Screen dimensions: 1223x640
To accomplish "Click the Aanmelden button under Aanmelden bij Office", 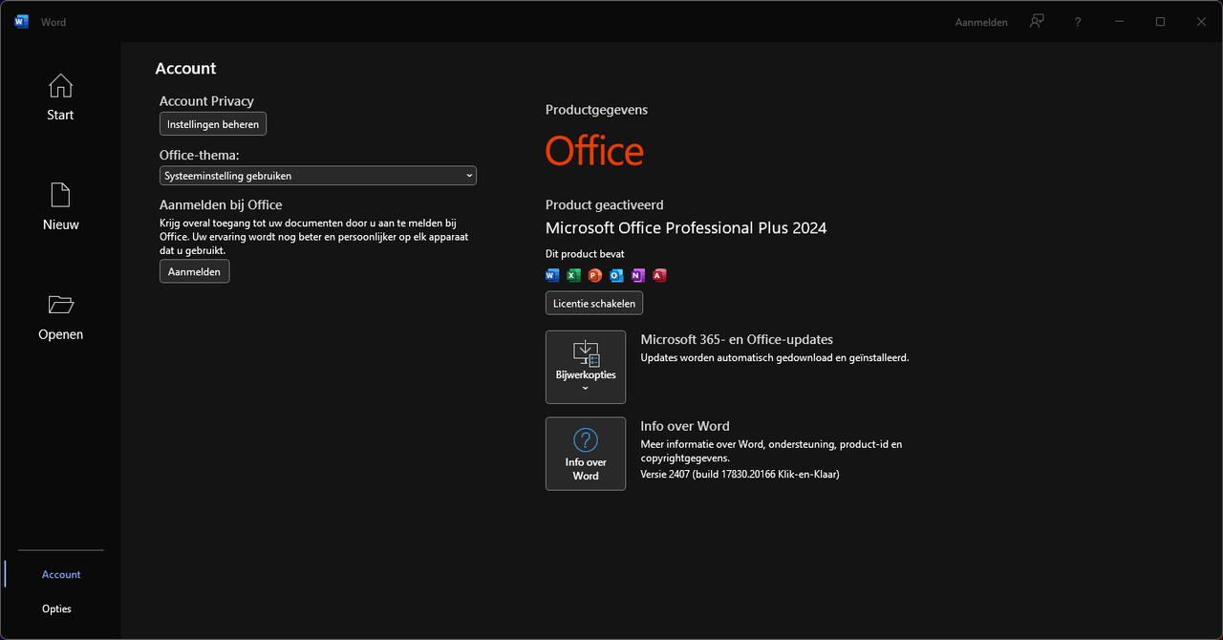I will pyautogui.click(x=194, y=271).
